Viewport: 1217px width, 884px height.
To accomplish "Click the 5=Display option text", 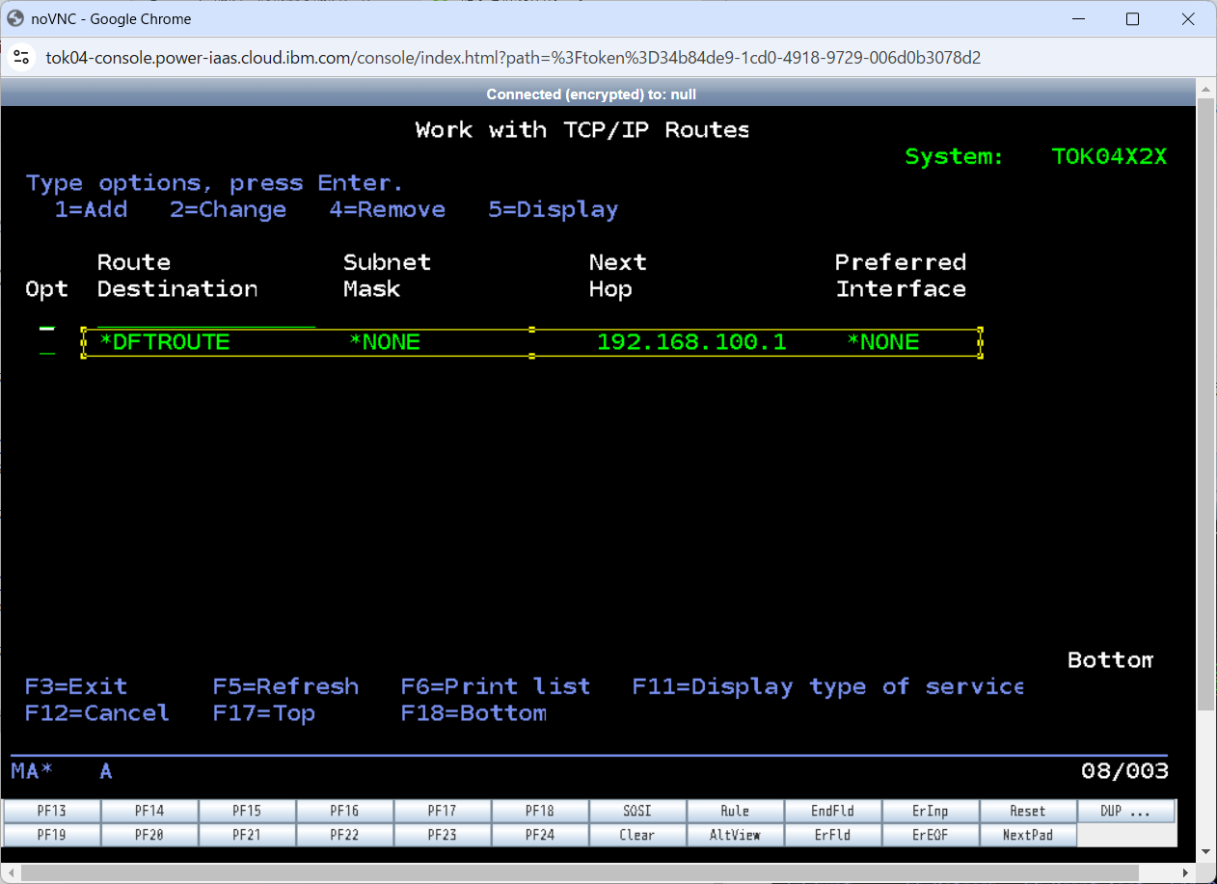I will [x=554, y=210].
